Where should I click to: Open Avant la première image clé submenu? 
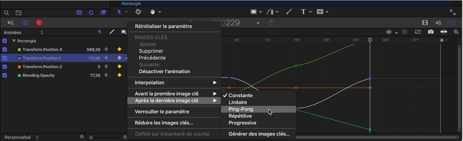coord(174,94)
